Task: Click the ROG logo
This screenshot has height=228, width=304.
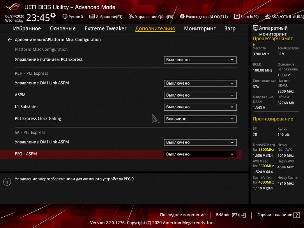Action: (x=13, y=7)
